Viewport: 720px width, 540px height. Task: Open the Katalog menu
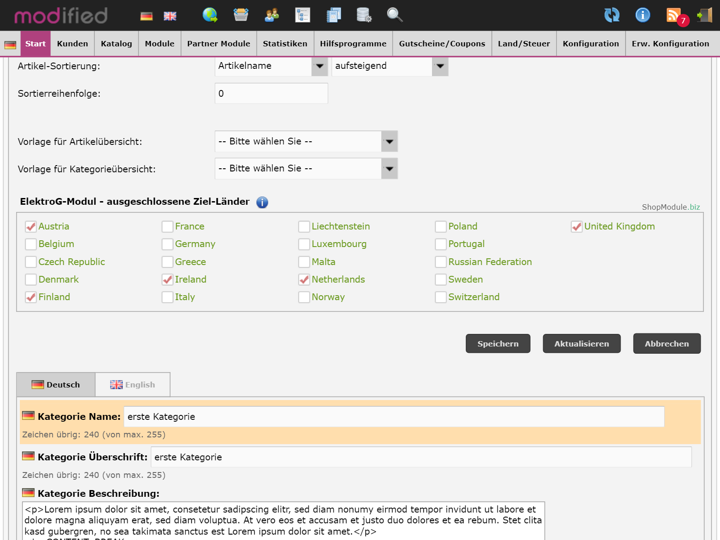[116, 44]
